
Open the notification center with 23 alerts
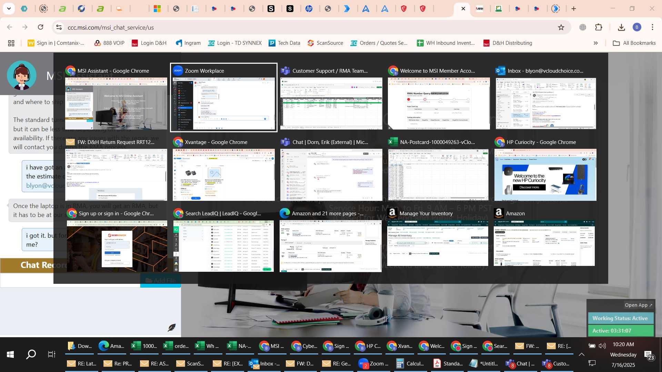pyautogui.click(x=649, y=355)
